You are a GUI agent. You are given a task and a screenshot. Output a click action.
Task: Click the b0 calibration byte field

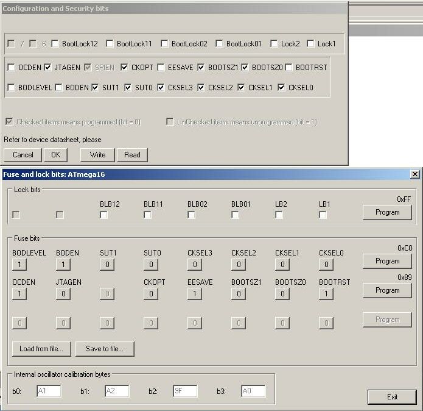(49, 391)
